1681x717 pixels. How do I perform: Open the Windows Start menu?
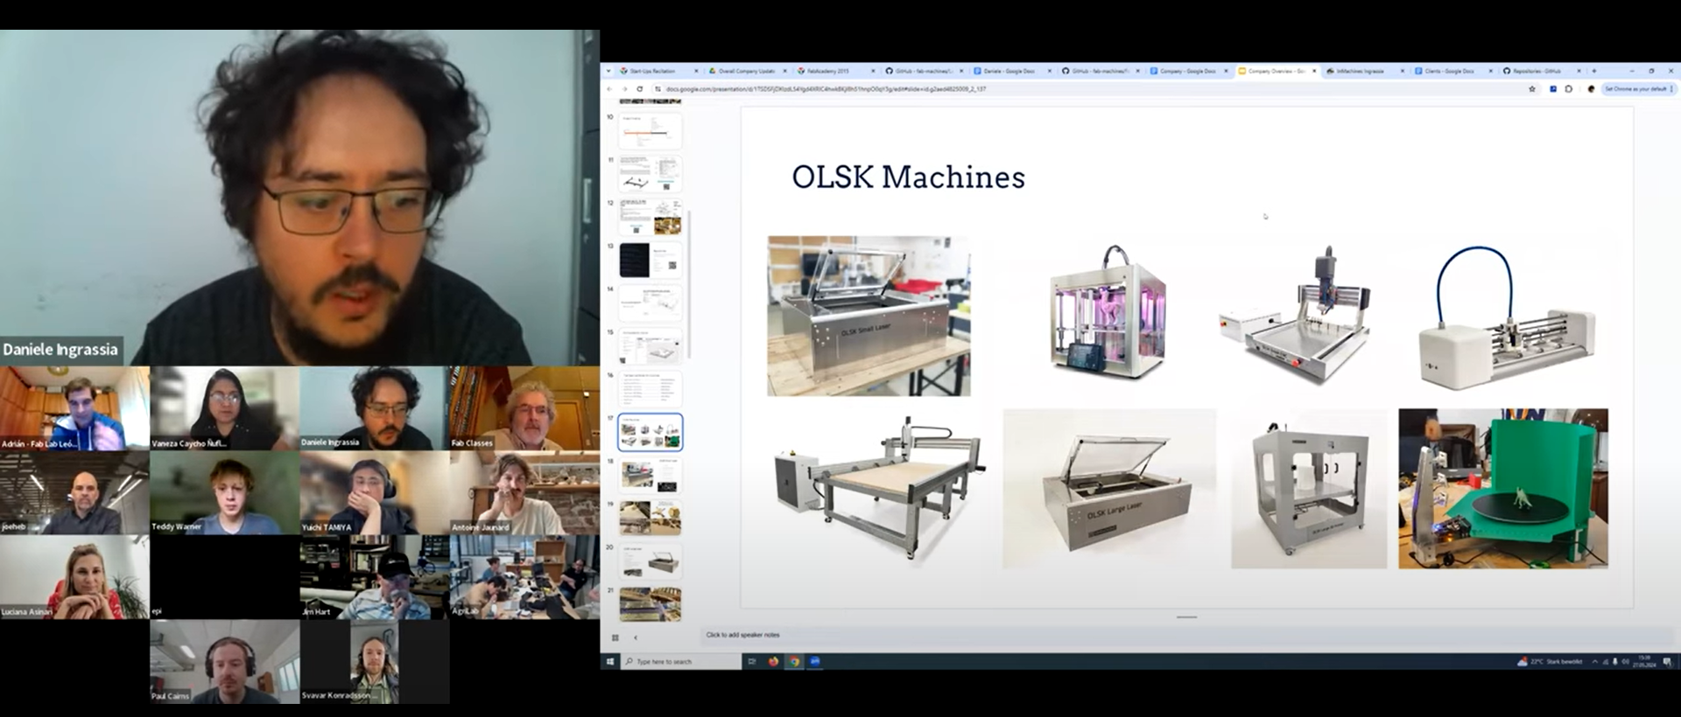coord(610,662)
